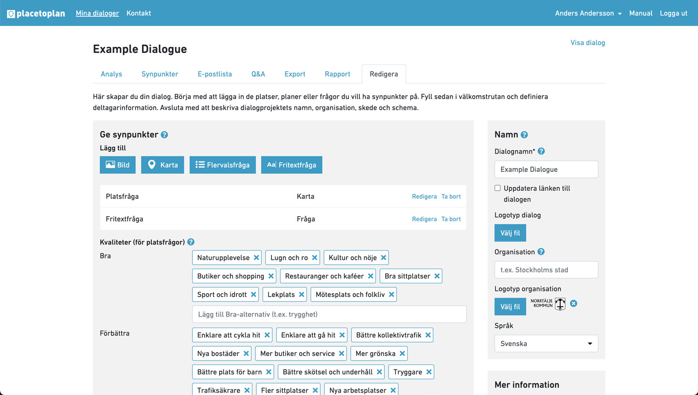Open help for Kvaliteter (för platsfrågor)
Image resolution: width=698 pixels, height=395 pixels.
[191, 242]
